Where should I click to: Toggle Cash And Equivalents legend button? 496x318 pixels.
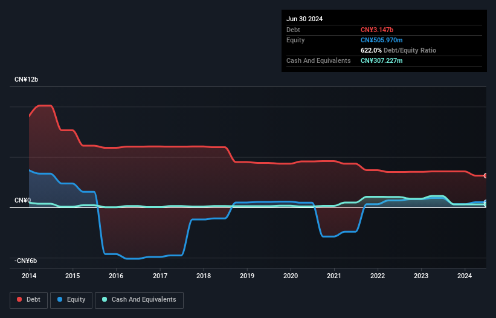(x=139, y=300)
